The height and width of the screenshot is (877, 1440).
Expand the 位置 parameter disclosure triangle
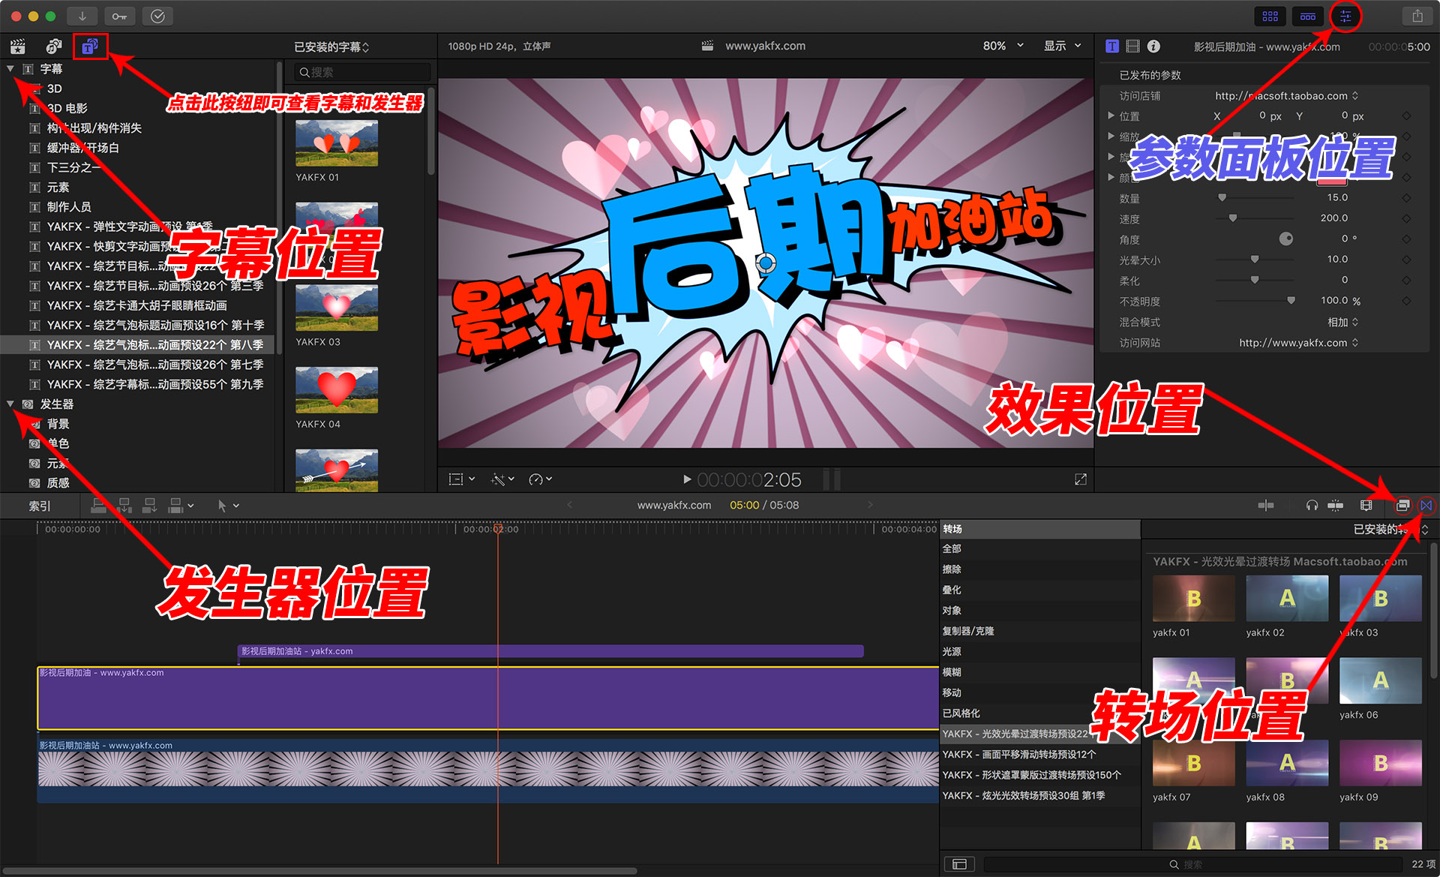click(x=1111, y=116)
